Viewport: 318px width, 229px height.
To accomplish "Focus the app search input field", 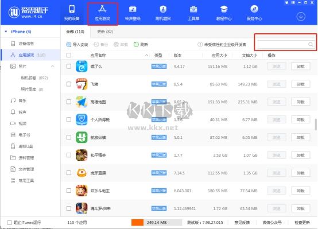I will pyautogui.click(x=286, y=44).
